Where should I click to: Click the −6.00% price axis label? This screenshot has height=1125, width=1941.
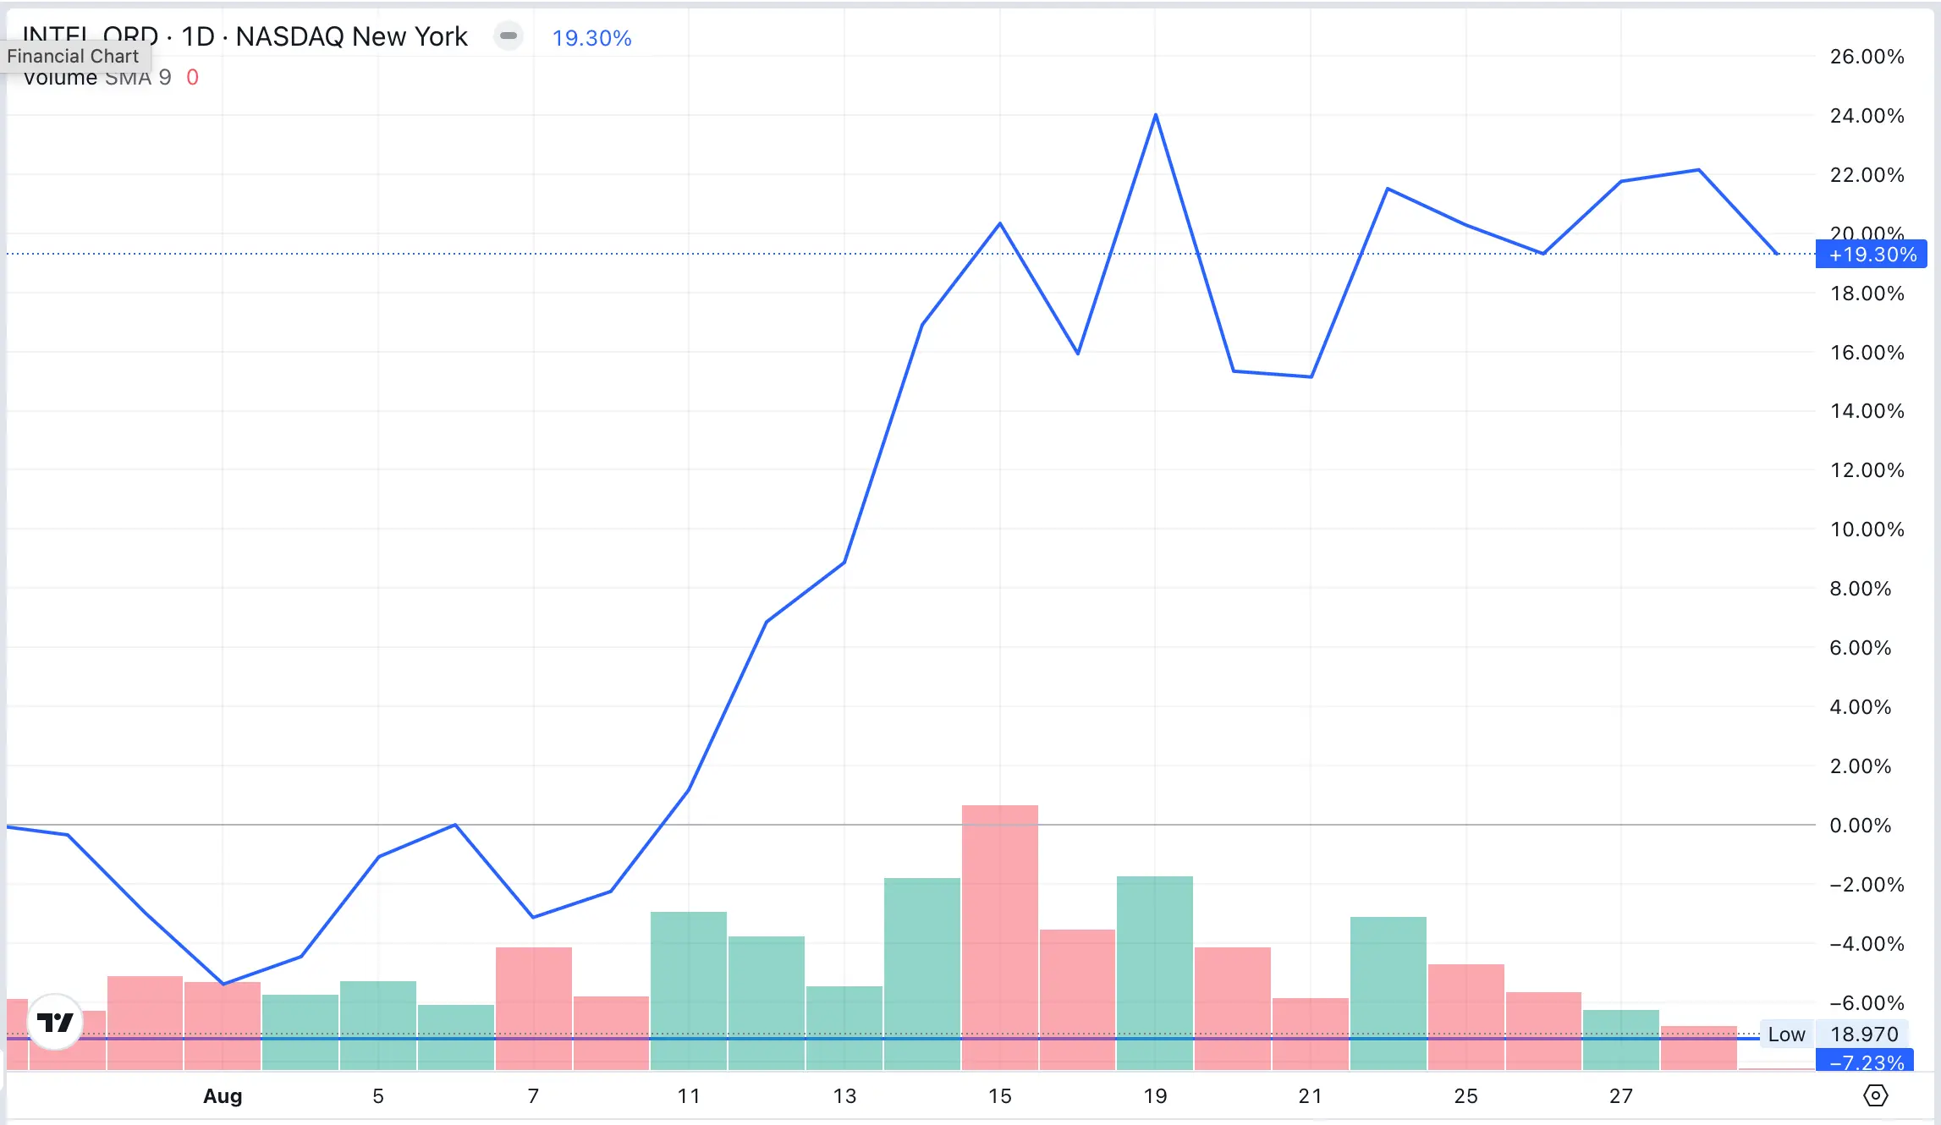tap(1867, 1003)
